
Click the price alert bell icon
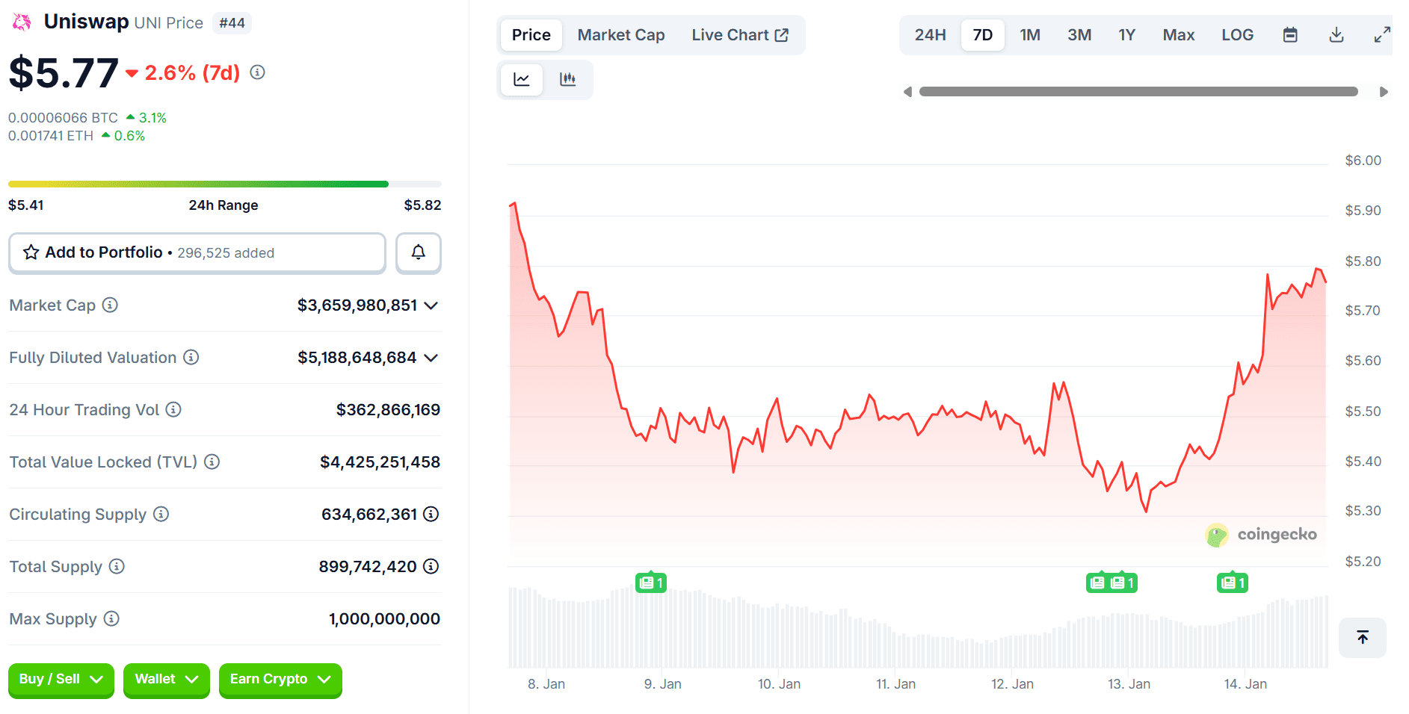419,252
